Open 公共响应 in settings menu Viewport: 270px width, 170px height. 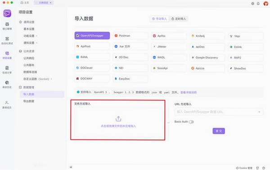[x=29, y=58]
